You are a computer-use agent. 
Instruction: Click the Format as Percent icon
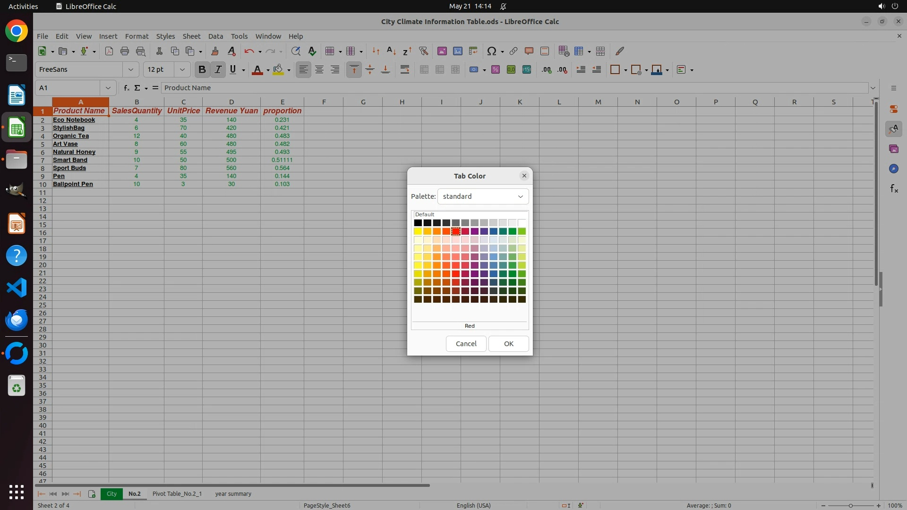[x=495, y=69]
